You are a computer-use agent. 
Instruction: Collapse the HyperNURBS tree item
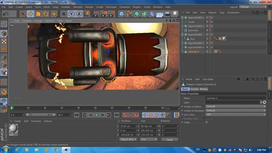(182, 34)
